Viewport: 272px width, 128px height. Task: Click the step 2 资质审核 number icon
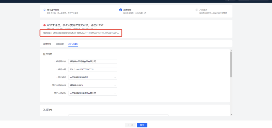(121, 10)
